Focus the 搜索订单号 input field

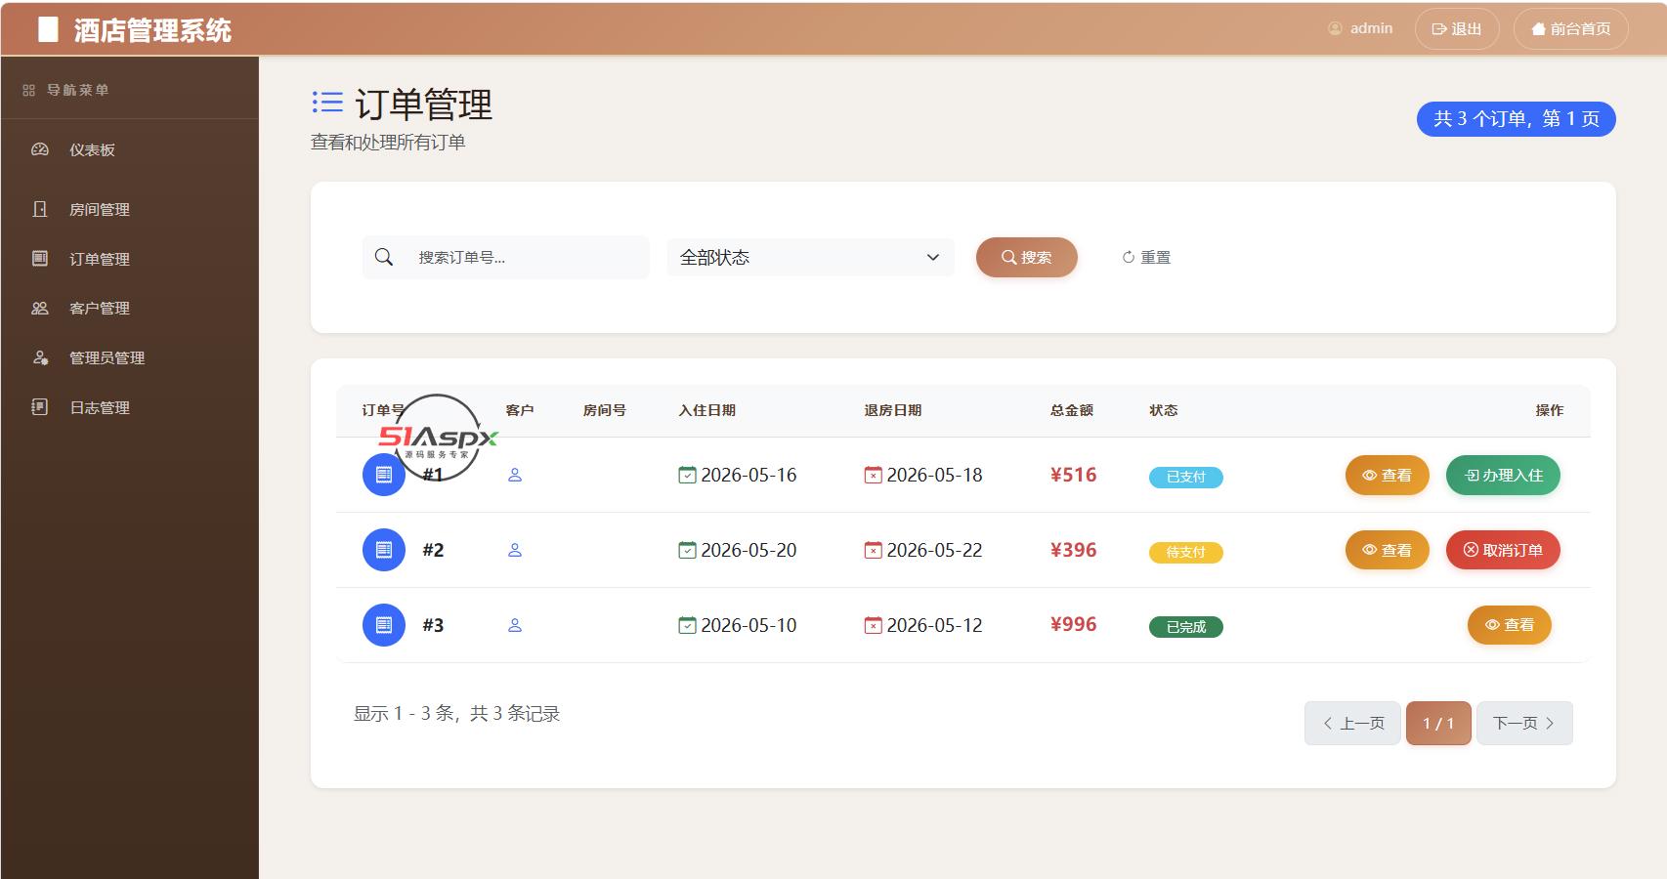[x=528, y=257]
